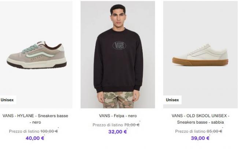
Task: Click the model's camouflage trousers
Action: [x=118, y=100]
